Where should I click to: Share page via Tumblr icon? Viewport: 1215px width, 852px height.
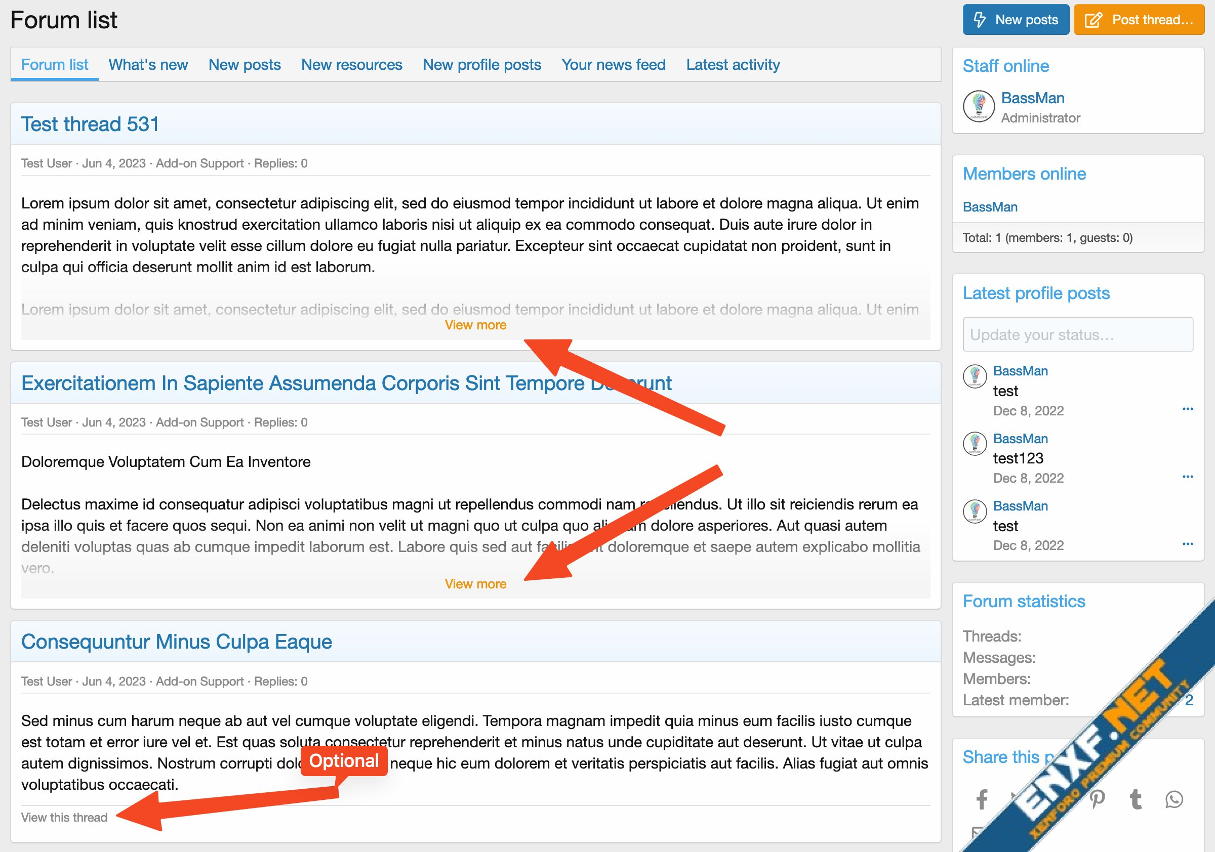[x=1136, y=799]
